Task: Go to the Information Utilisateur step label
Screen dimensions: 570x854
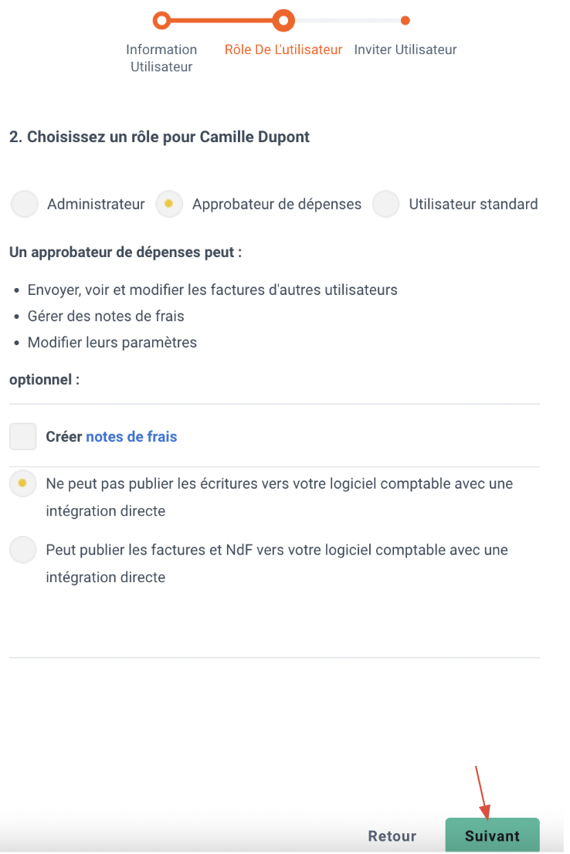Action: pyautogui.click(x=161, y=58)
